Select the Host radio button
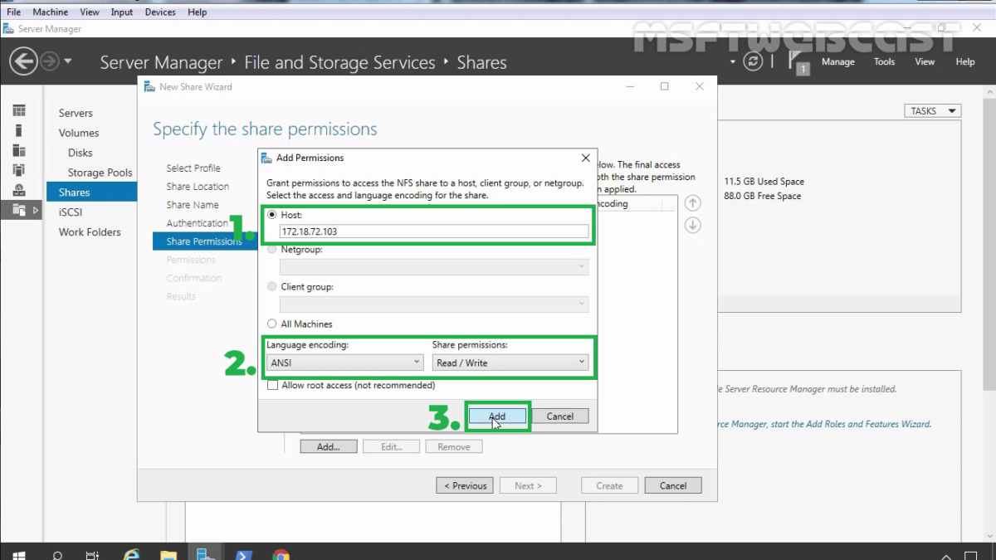 point(272,214)
